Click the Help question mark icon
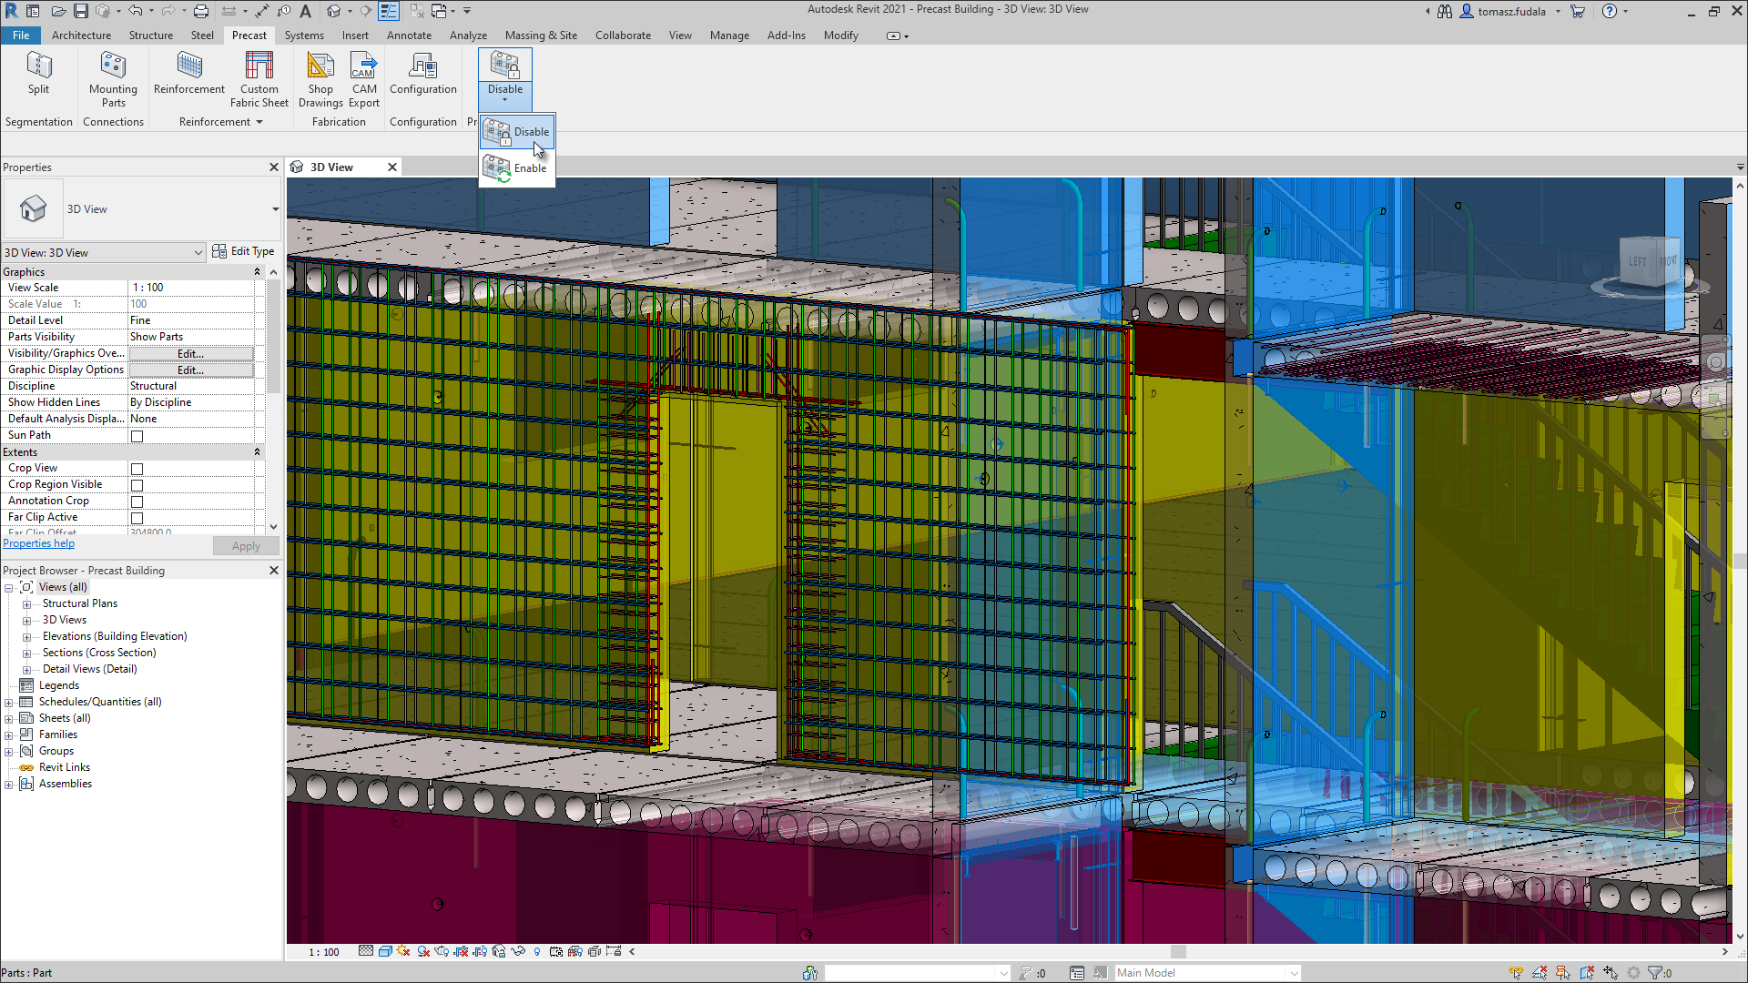Viewport: 1748px width, 983px height. point(1610,11)
